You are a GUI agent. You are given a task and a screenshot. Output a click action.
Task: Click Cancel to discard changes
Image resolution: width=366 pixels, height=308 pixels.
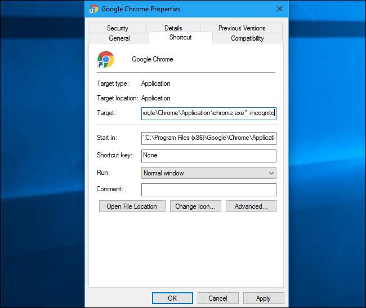(217, 298)
